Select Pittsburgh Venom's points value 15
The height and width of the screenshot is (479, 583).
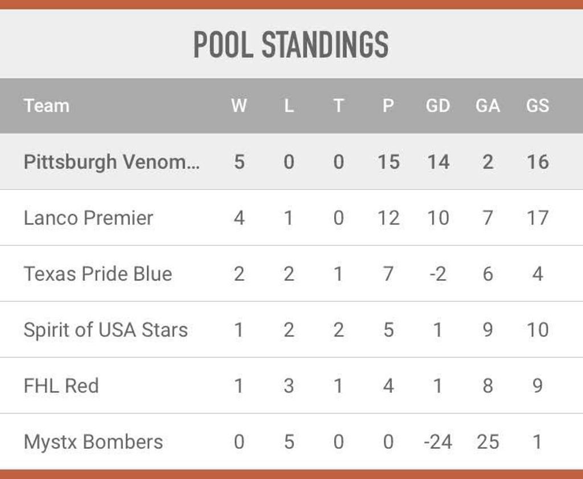[x=388, y=162]
